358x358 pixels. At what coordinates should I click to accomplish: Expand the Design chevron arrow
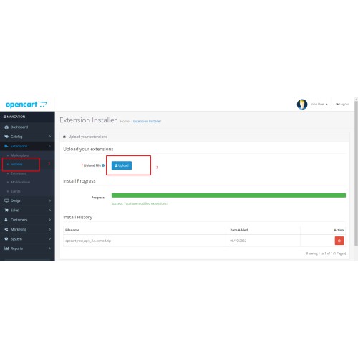50,200
